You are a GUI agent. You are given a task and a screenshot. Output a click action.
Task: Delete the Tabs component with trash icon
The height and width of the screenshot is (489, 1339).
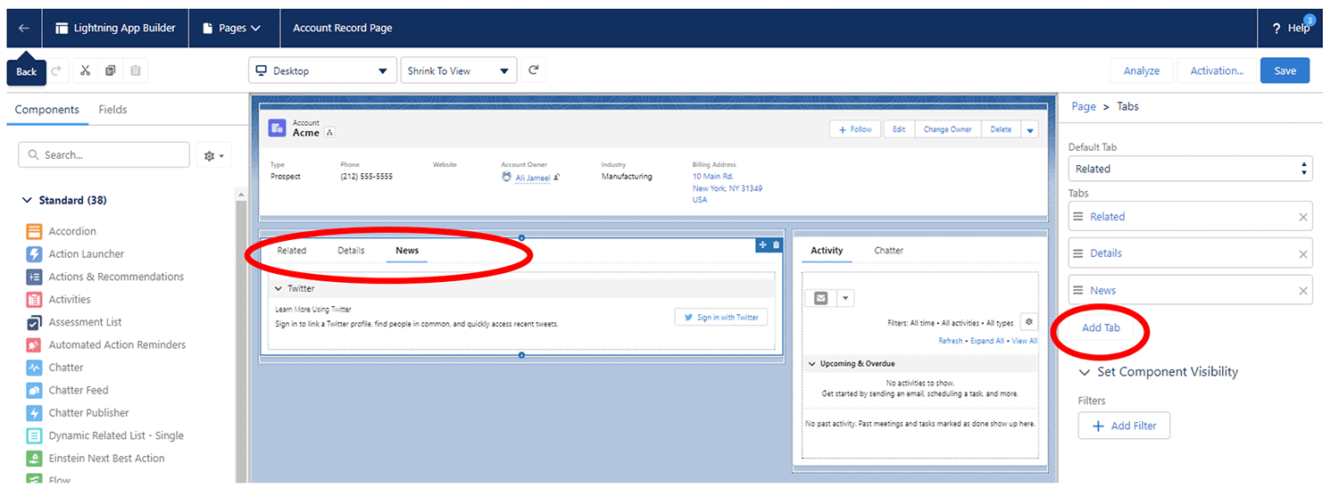[x=776, y=244]
